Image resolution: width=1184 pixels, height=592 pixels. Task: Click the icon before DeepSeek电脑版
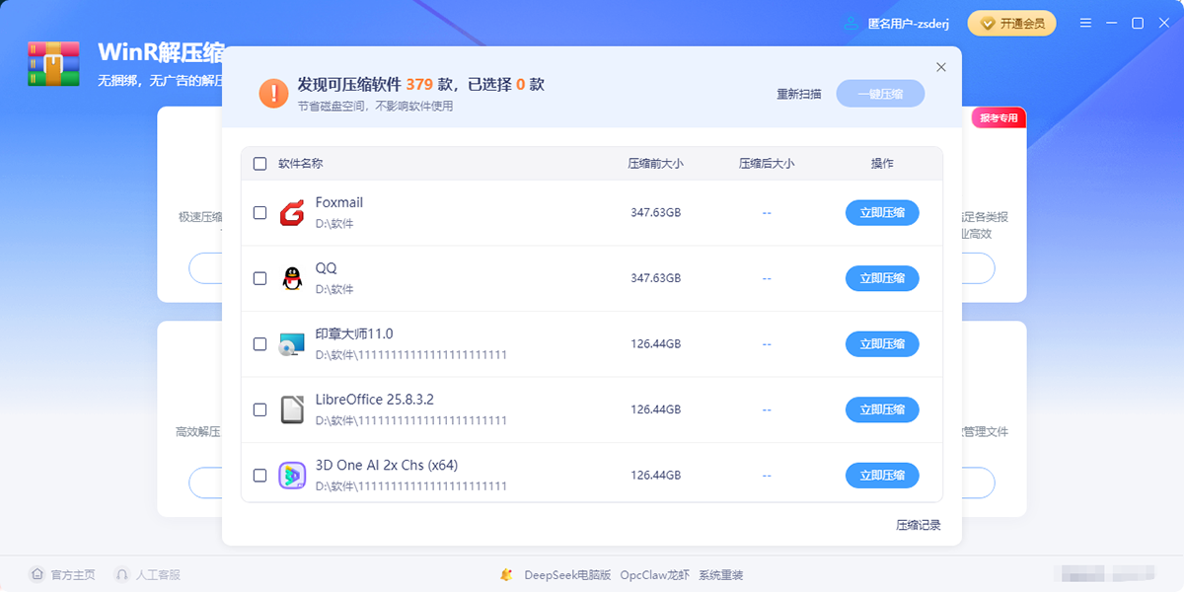[506, 574]
